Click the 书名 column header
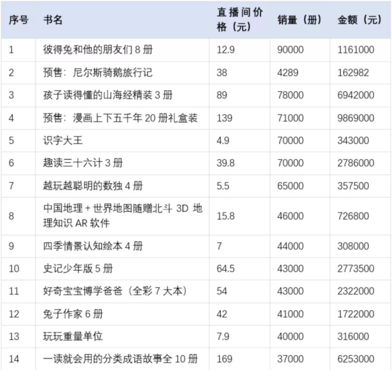This screenshot has height=370, width=392. (x=122, y=20)
